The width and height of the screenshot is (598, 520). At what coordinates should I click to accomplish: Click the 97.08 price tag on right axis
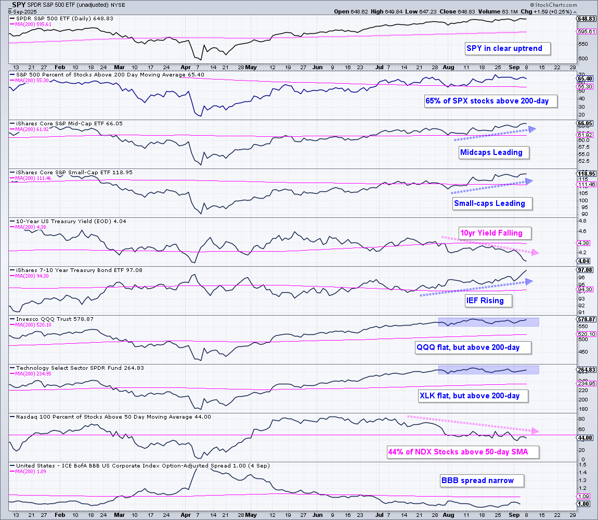click(584, 270)
